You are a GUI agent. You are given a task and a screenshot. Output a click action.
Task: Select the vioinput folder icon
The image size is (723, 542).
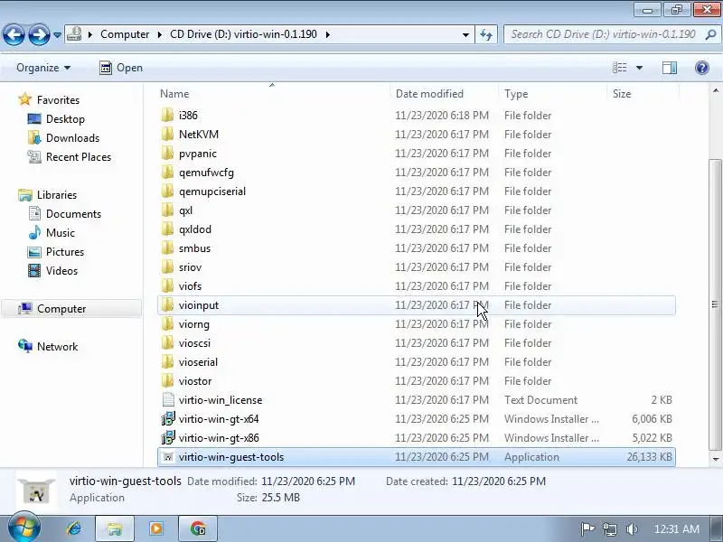point(167,305)
